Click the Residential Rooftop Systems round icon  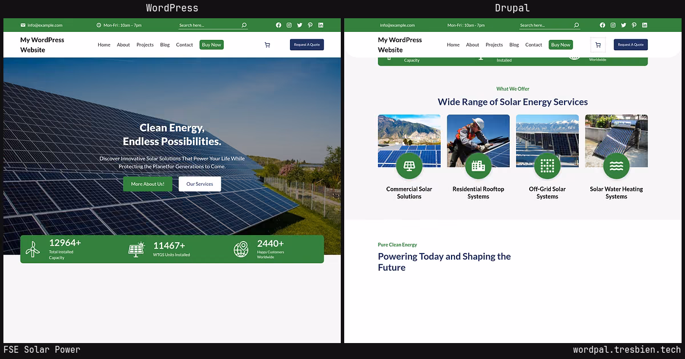[478, 166]
